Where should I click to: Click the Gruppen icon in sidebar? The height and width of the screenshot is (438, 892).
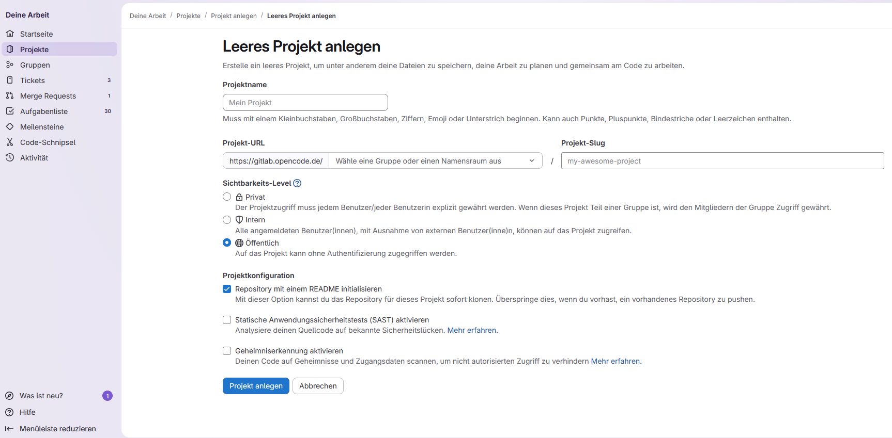tap(10, 64)
